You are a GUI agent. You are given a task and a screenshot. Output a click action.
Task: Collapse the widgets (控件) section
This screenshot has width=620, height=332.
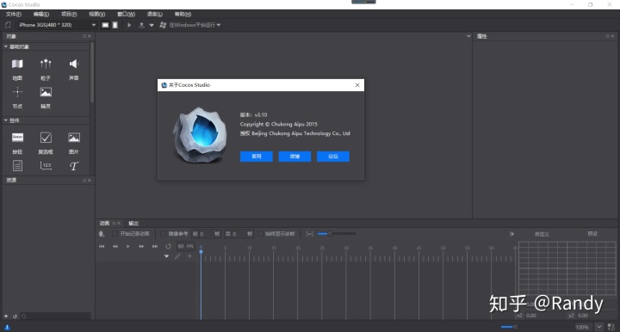click(x=6, y=120)
